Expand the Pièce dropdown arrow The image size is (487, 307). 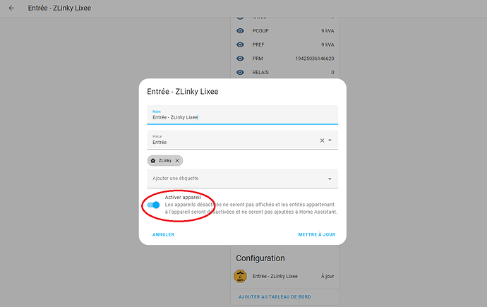tap(330, 140)
